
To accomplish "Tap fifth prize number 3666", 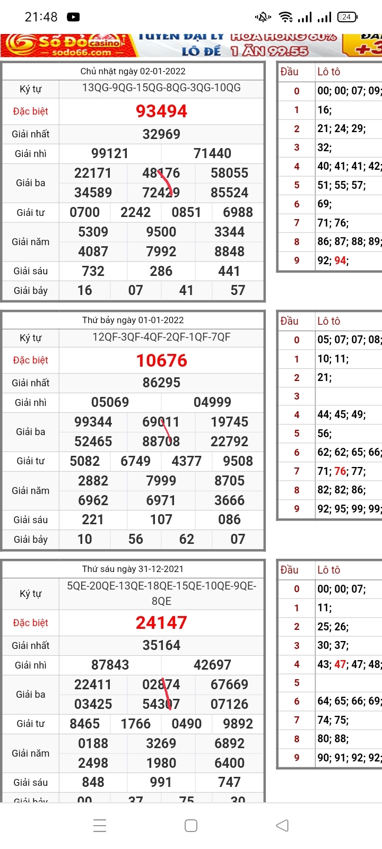I will 229,500.
